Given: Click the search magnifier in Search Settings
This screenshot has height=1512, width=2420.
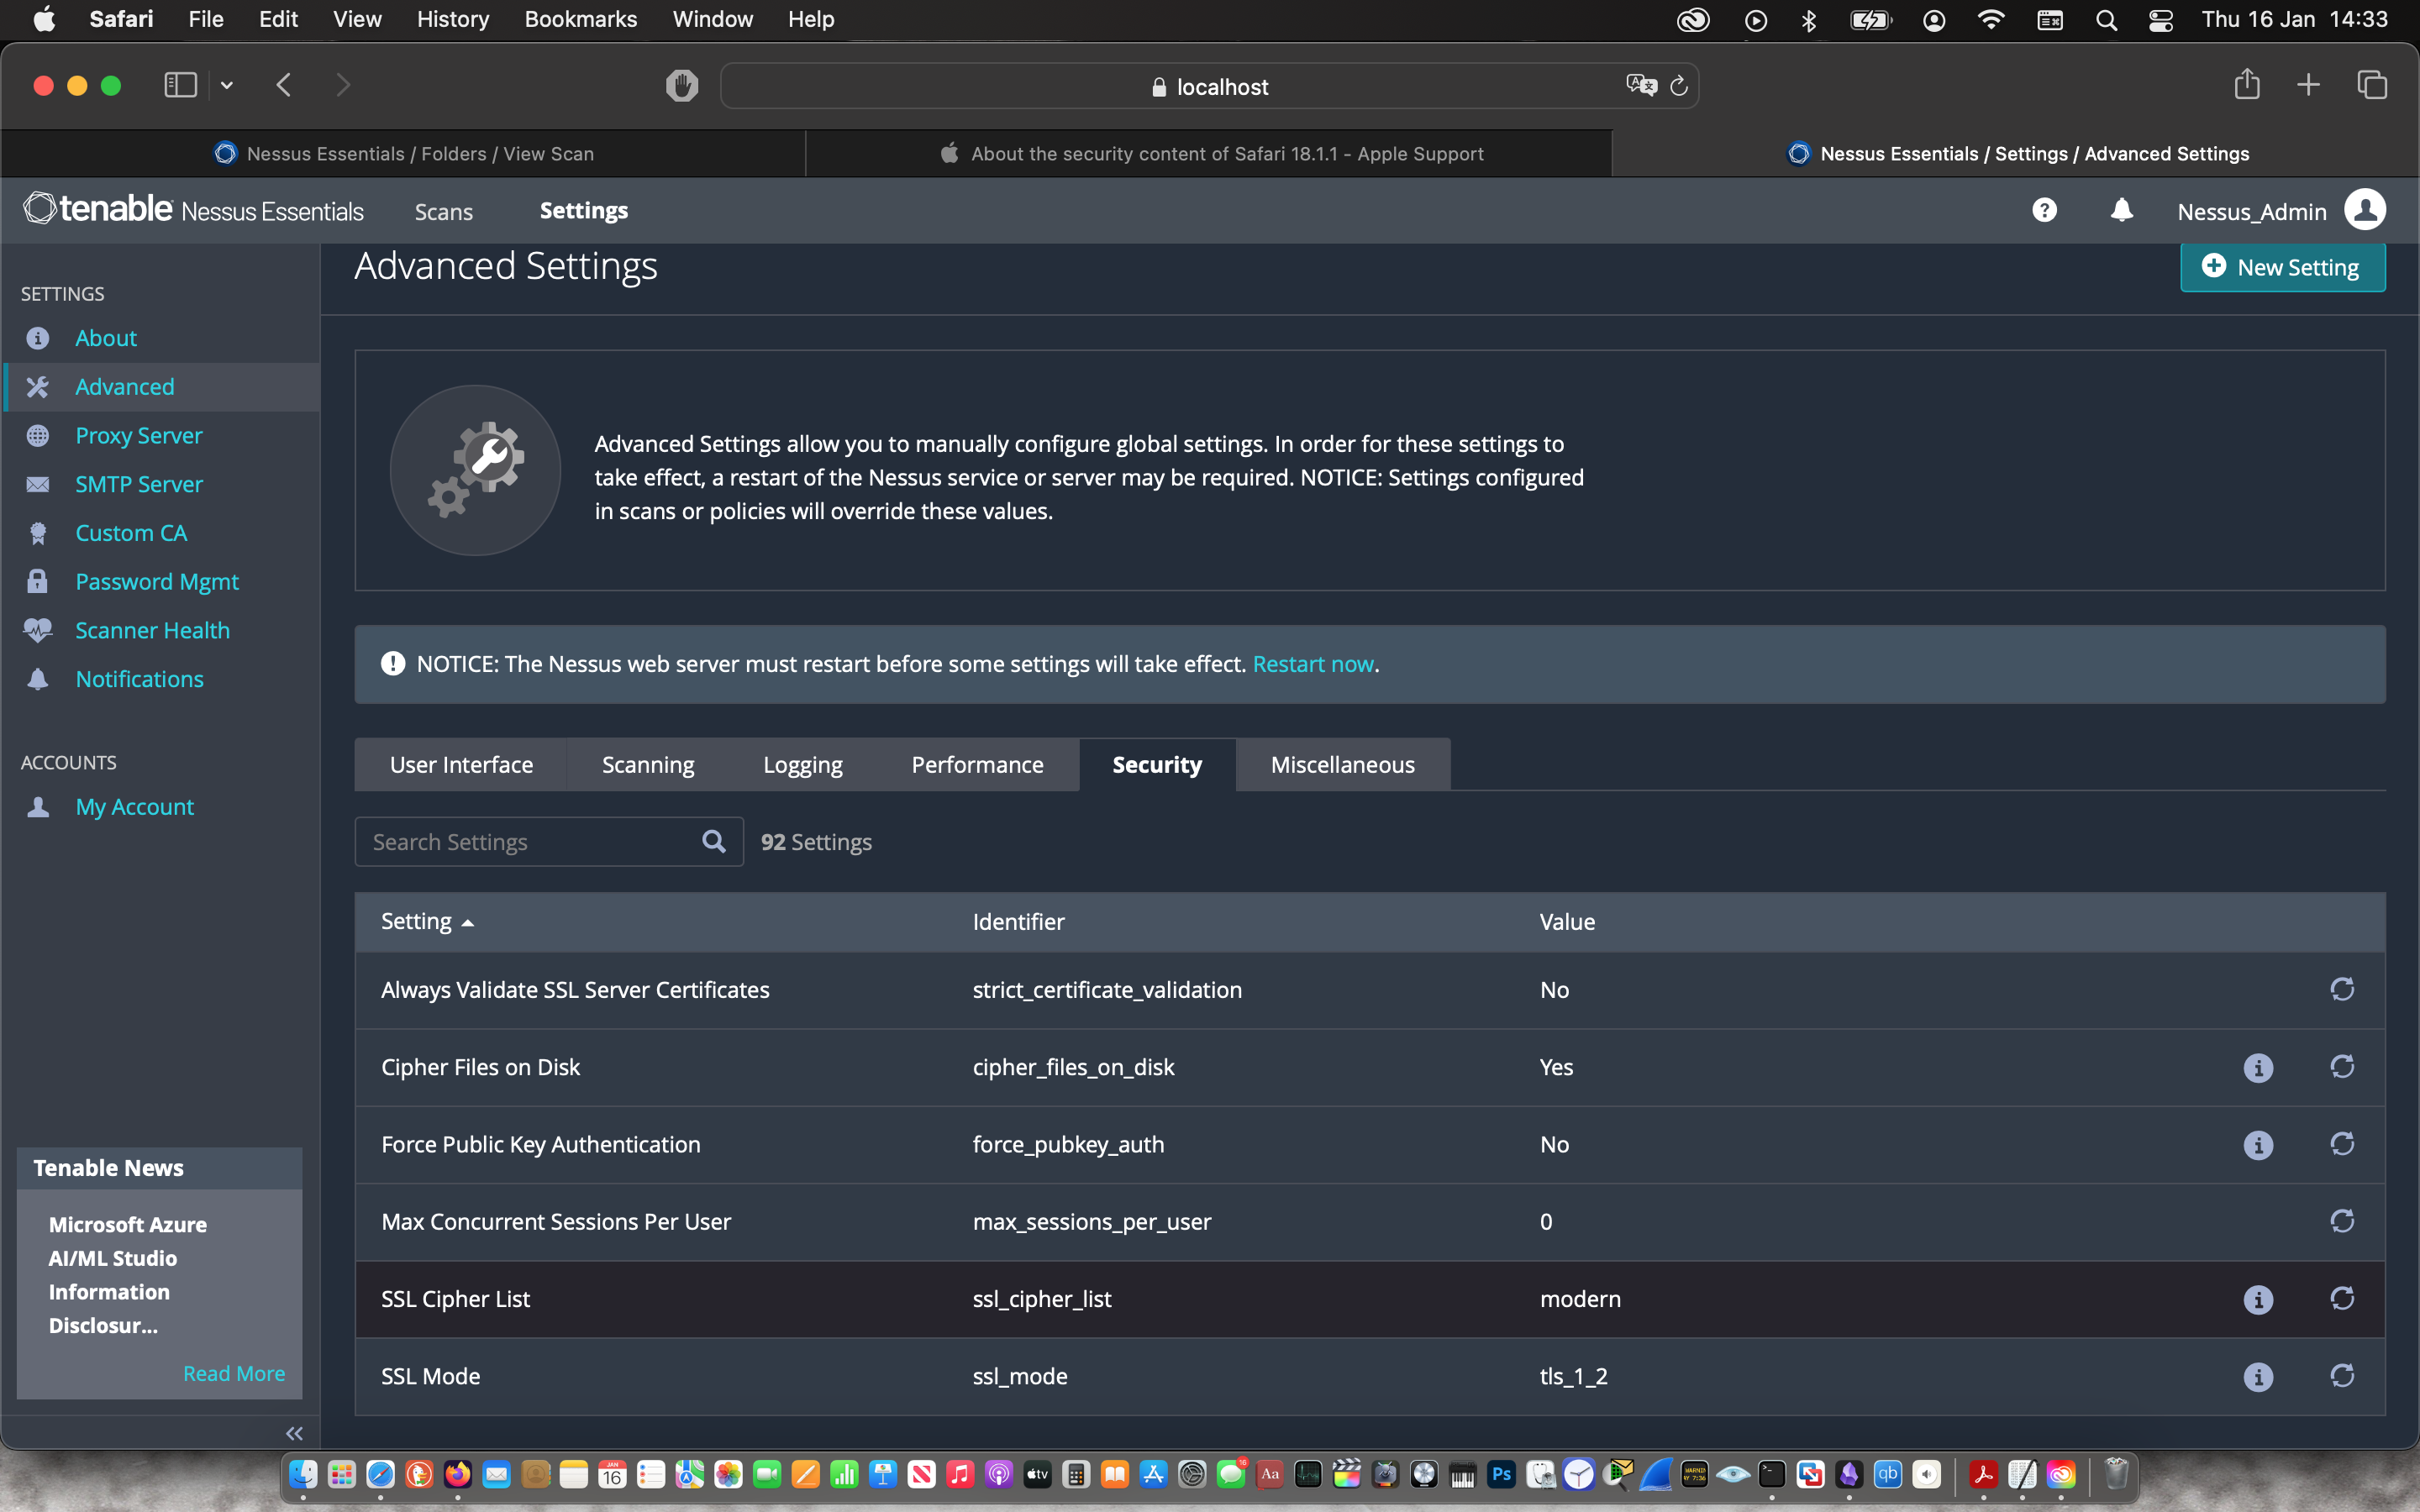Looking at the screenshot, I should coord(713,841).
